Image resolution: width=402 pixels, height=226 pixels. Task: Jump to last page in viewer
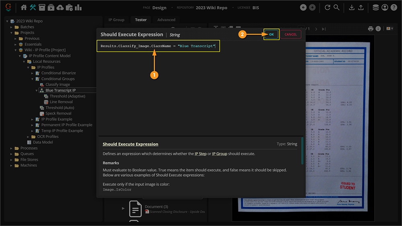[x=324, y=29]
